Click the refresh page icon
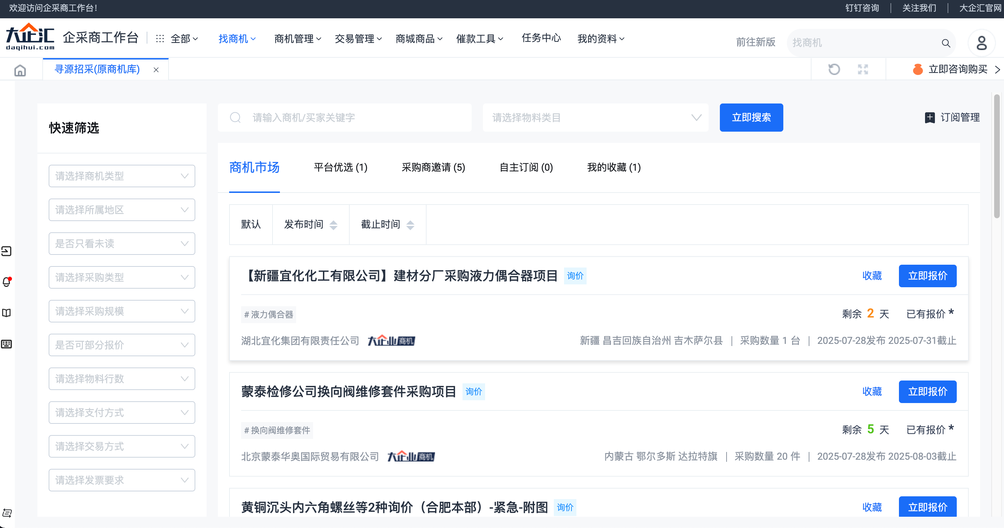This screenshot has height=528, width=1004. [834, 69]
